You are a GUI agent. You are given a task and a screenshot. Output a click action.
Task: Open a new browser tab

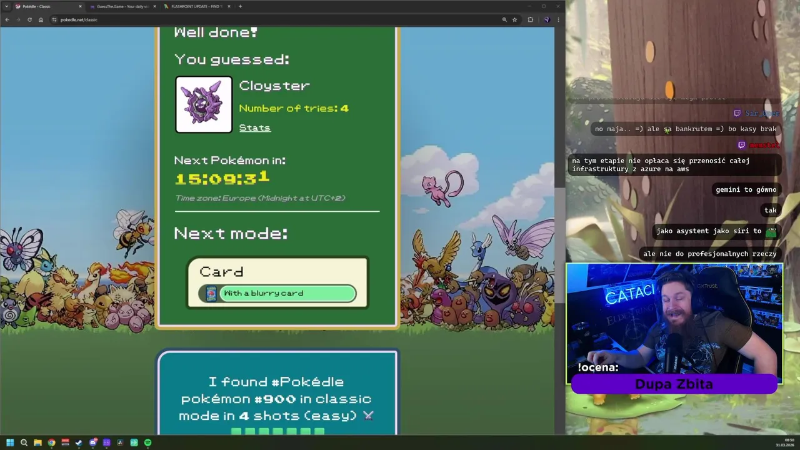pyautogui.click(x=241, y=6)
